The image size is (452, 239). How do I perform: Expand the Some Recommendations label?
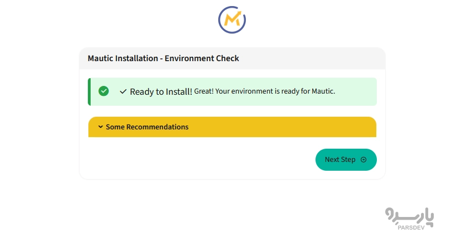[x=147, y=127]
